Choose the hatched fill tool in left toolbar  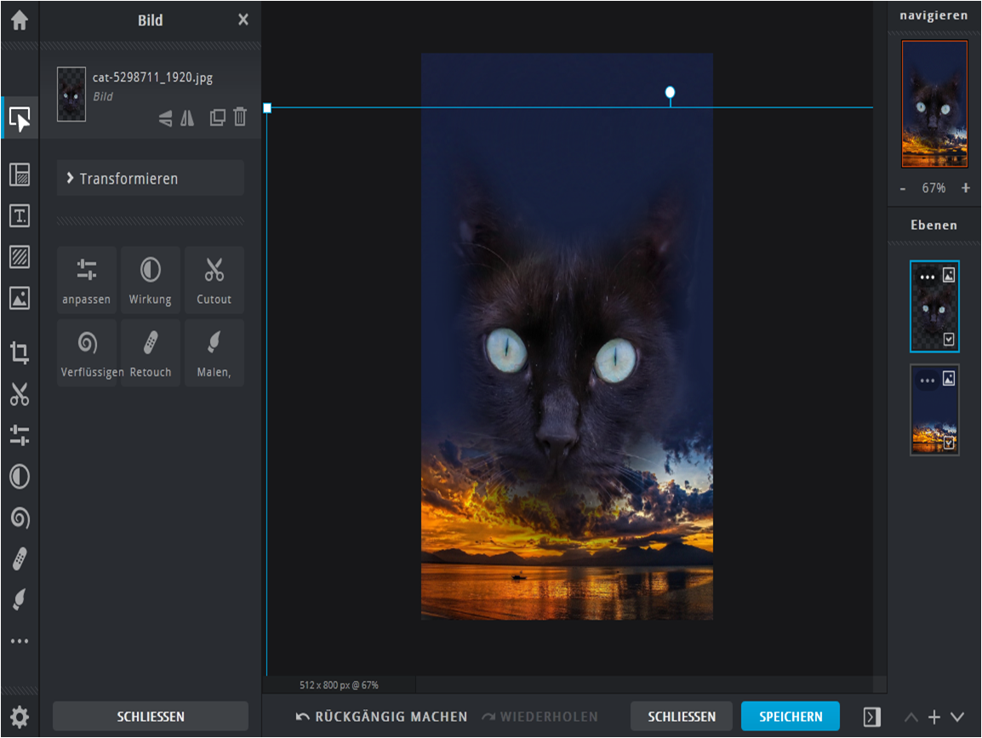pyautogui.click(x=20, y=257)
